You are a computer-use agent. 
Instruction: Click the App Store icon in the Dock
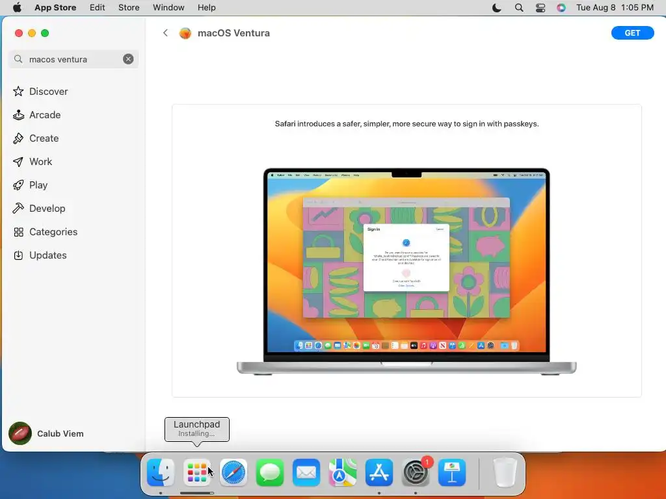[379, 472]
